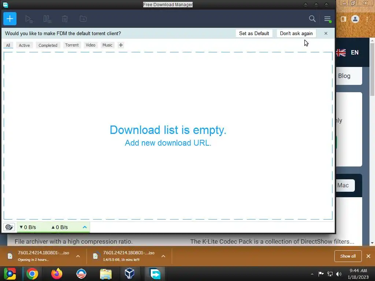Toggle snail mode speed limiter
Image resolution: width=375 pixels, height=281 pixels.
tap(9, 227)
